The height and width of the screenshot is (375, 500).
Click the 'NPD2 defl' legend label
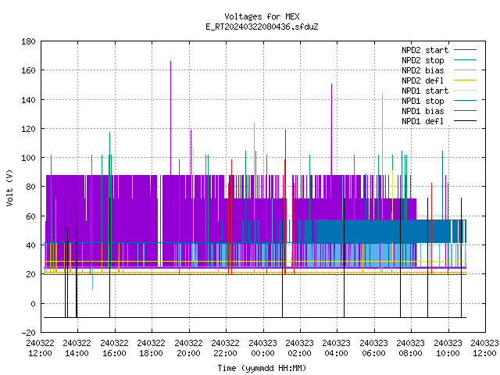[423, 80]
